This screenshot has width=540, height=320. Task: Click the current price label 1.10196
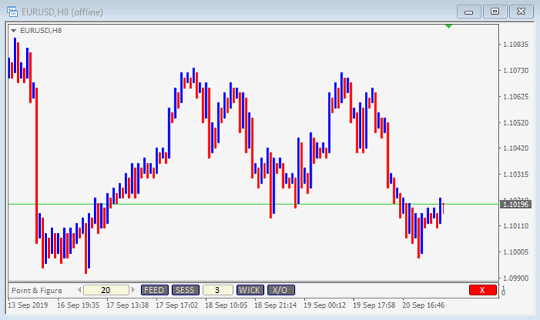tap(515, 205)
